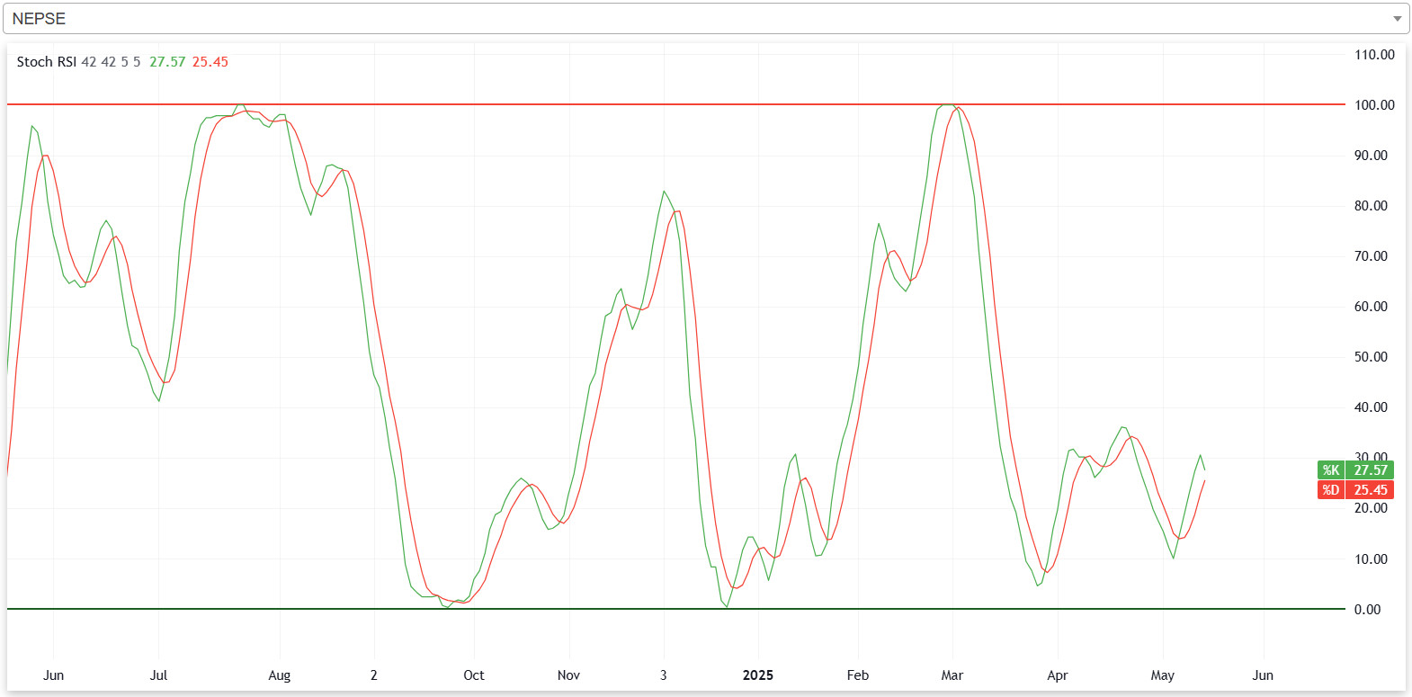Click the 0.00 price scale label
The height and width of the screenshot is (697, 1412).
(x=1367, y=610)
